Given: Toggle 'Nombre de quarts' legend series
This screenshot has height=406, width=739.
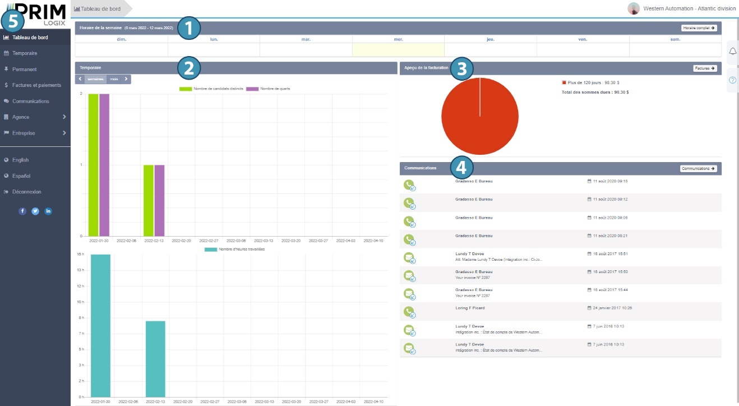Looking at the screenshot, I should pos(269,89).
